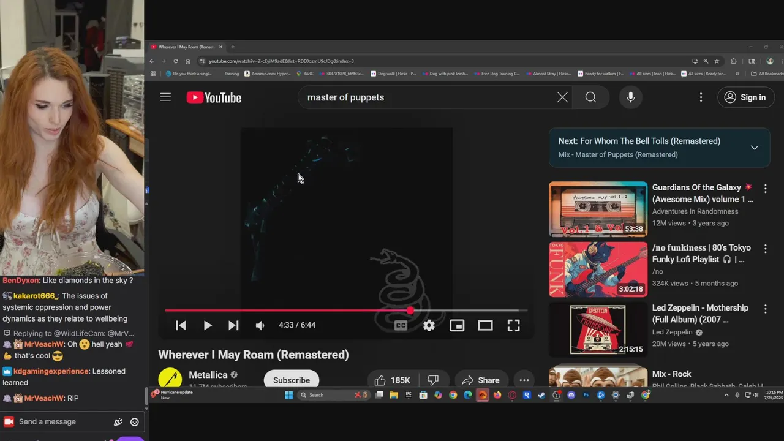Image resolution: width=784 pixels, height=441 pixels.
Task: Open the Led Zeppelin - Mothership title link
Action: 700,314
